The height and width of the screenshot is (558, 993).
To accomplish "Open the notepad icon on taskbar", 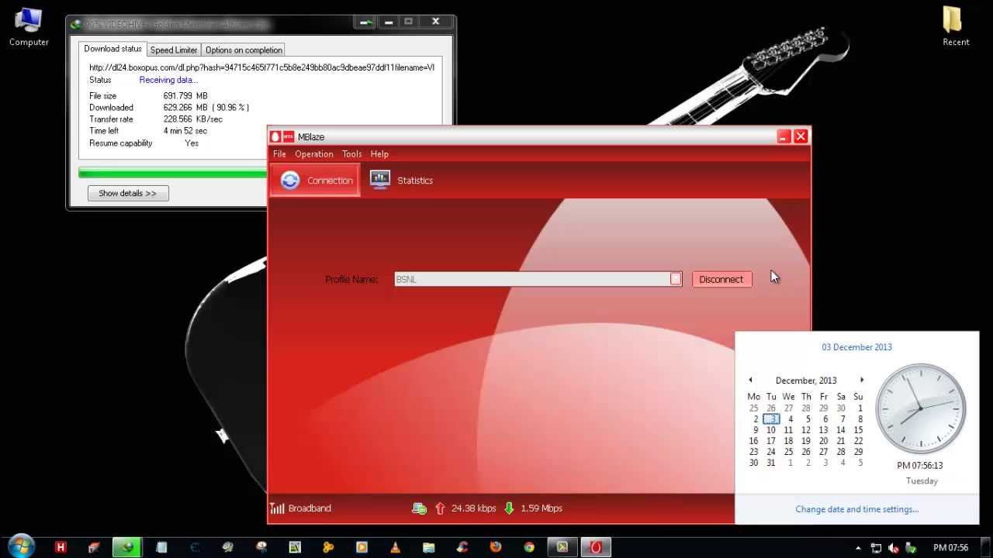I will point(161,547).
